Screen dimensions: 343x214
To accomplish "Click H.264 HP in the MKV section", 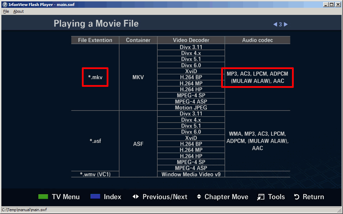I will (191, 89).
